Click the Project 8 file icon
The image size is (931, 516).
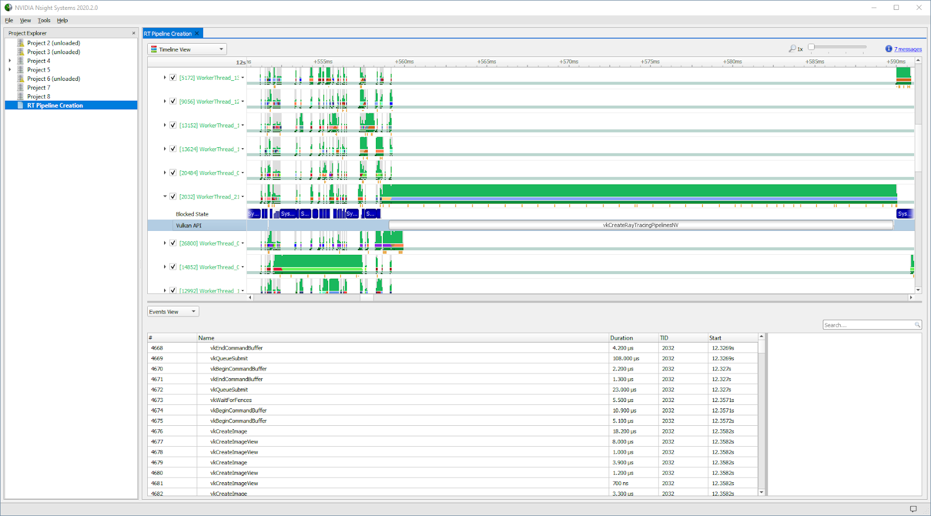[x=21, y=97]
